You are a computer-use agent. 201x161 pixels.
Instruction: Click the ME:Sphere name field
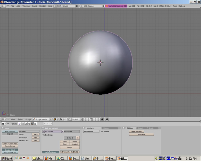[53, 131]
